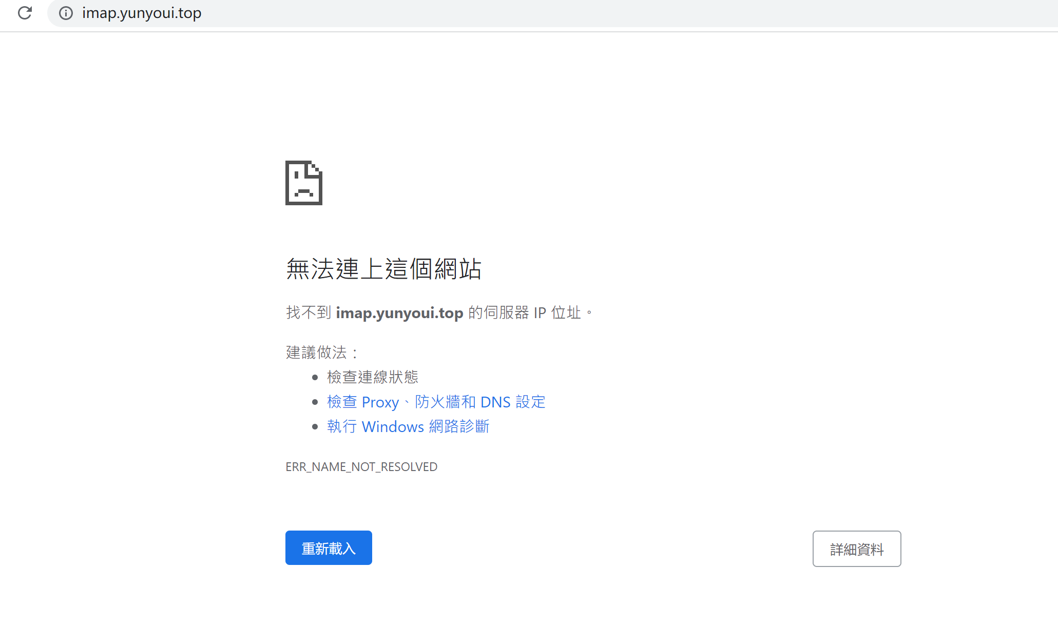Open the 檢查 Proxy、防火牆和 DNS 設定 link
The height and width of the screenshot is (626, 1058).
[436, 402]
